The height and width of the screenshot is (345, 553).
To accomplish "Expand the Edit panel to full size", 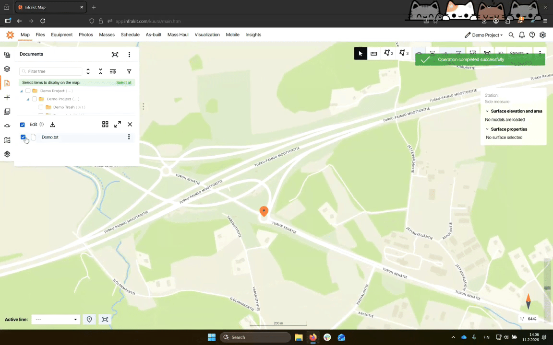I will pyautogui.click(x=118, y=124).
